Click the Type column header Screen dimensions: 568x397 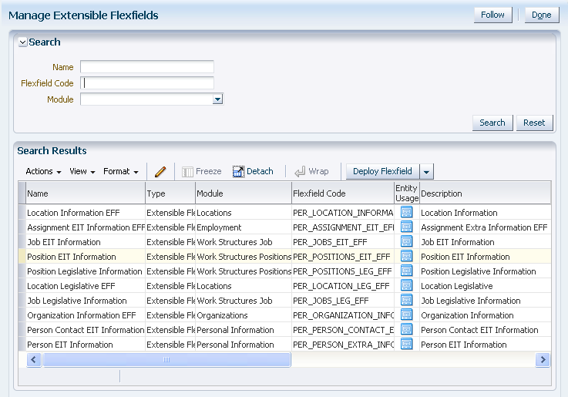click(170, 193)
